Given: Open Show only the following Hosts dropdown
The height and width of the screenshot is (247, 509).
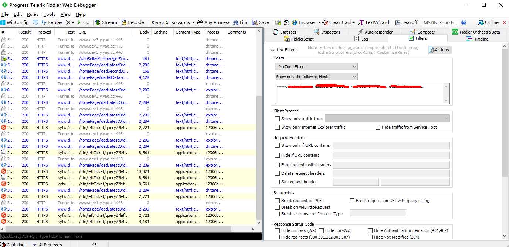Looking at the screenshot, I should 316,77.
